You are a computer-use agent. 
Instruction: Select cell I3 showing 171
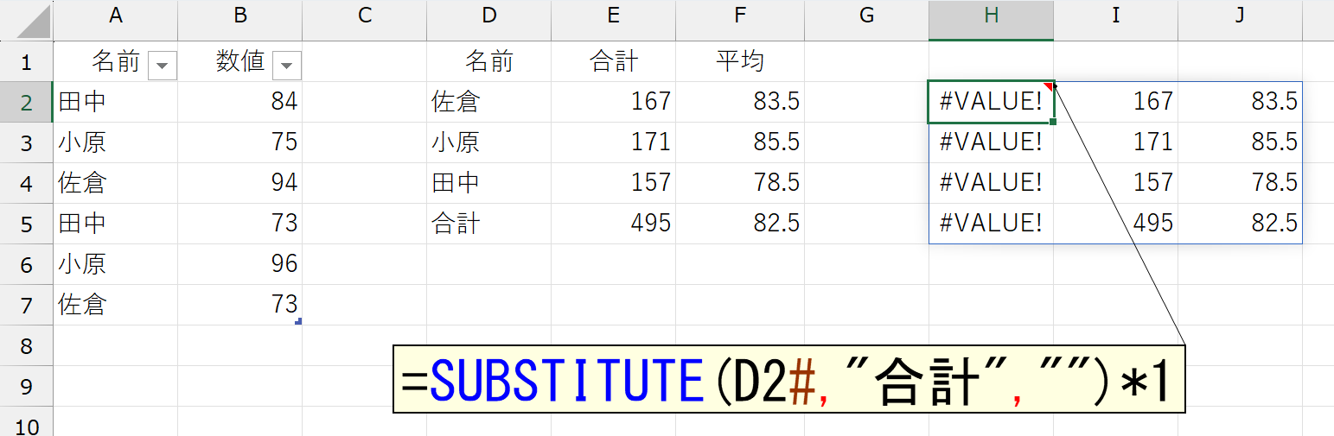[x=1115, y=142]
